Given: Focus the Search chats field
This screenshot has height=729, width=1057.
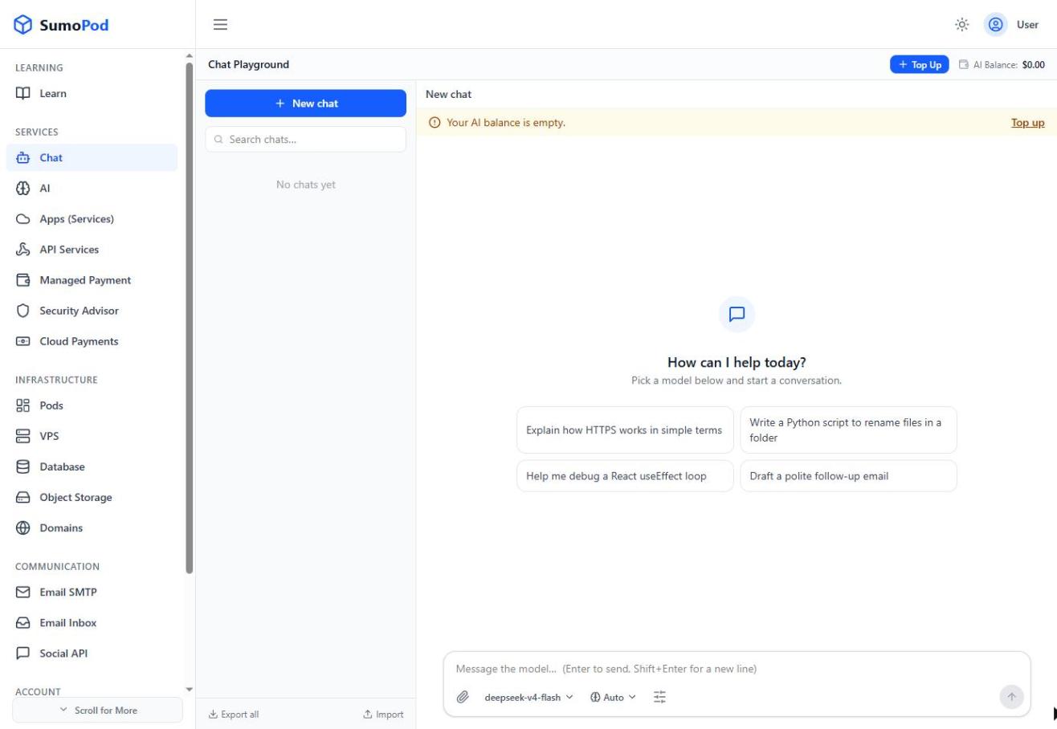Looking at the screenshot, I should click(305, 139).
